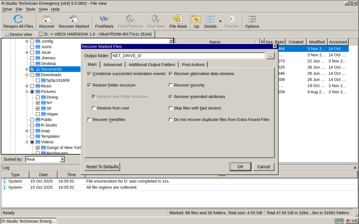The image size is (359, 224).
Task: Open the Tools menu
Action: point(30,9)
